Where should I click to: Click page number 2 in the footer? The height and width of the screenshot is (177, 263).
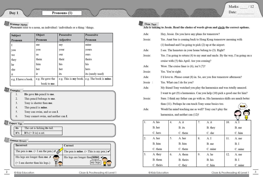coord(7,172)
